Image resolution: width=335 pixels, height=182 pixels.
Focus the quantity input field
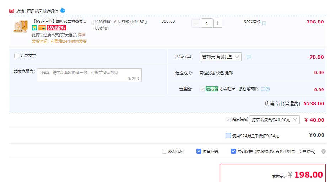click(207, 23)
